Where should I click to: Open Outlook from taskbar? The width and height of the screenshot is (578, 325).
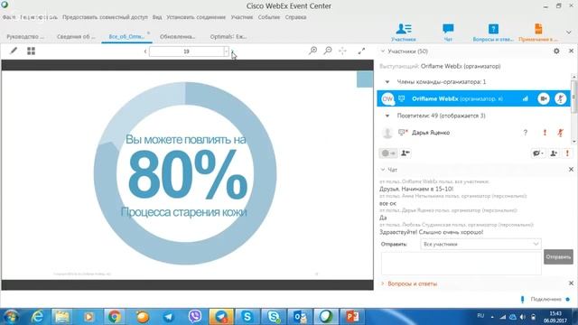pyautogui.click(x=300, y=317)
